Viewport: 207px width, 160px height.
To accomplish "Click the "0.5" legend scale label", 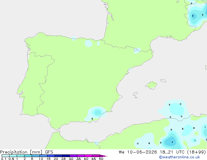I will point(11,159).
